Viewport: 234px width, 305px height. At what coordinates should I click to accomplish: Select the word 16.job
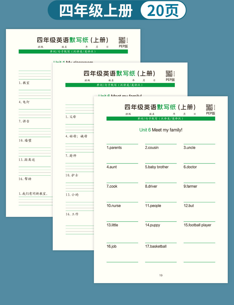[x=111, y=246]
